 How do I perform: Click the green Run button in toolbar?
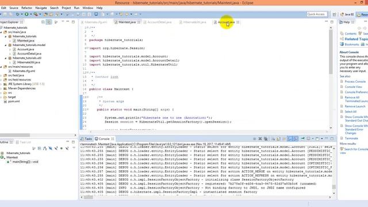point(26,14)
